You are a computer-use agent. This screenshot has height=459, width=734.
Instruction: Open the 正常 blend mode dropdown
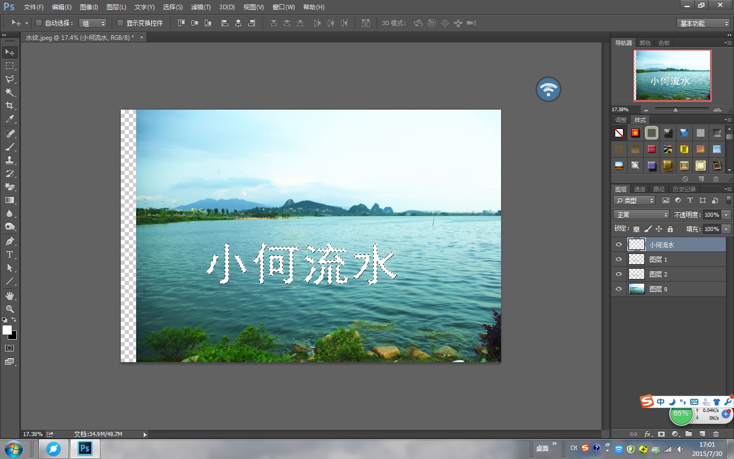coord(641,215)
